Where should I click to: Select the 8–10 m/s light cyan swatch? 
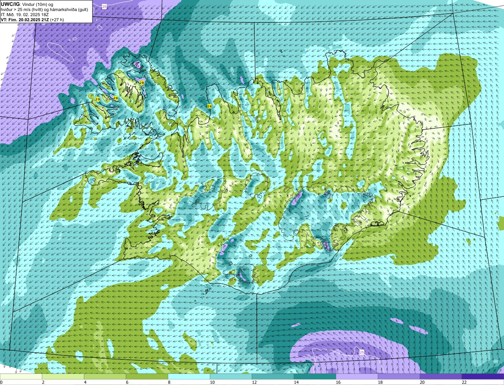click(189, 377)
